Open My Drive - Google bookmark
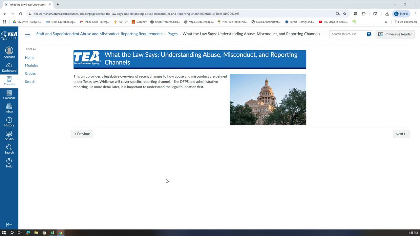This screenshot has height=236, width=420. pyautogui.click(x=27, y=22)
